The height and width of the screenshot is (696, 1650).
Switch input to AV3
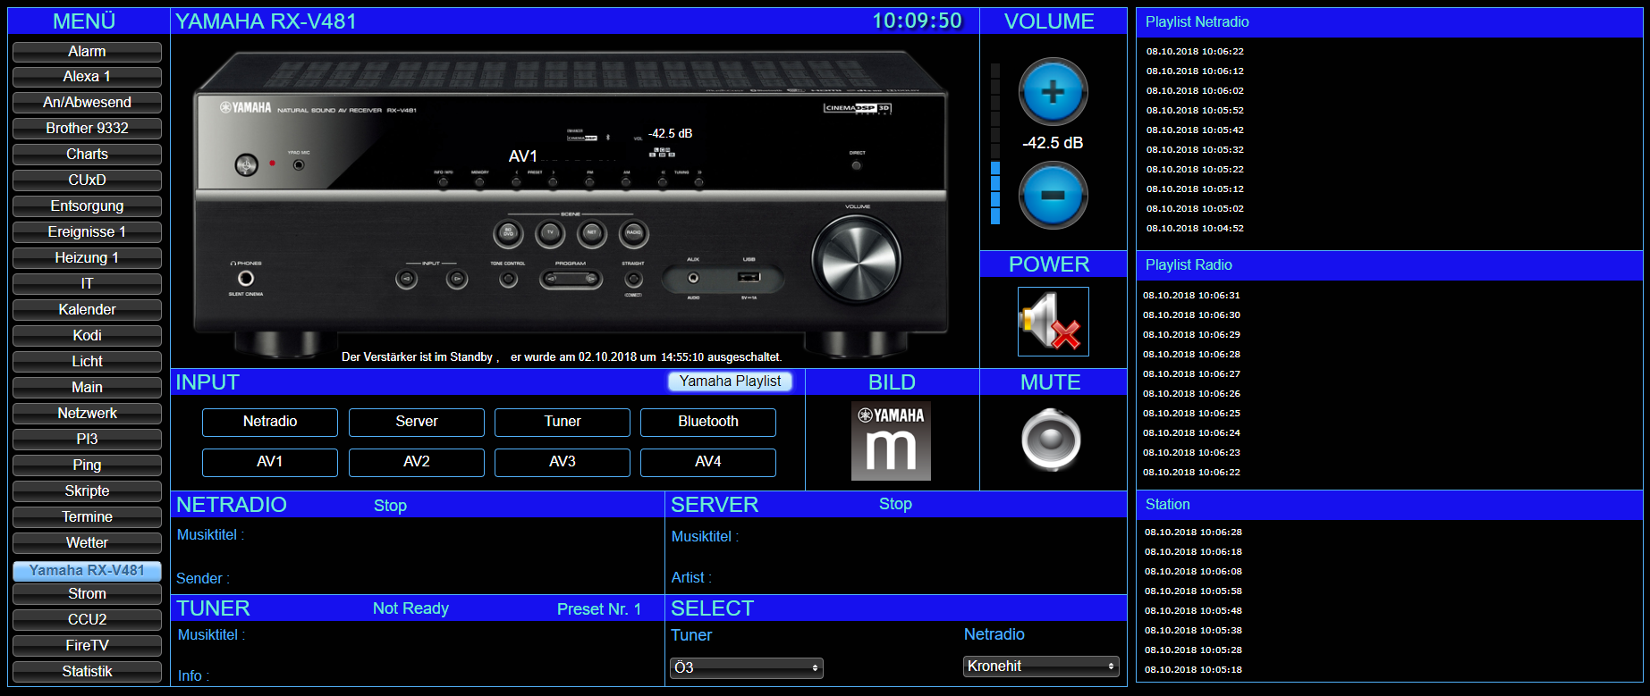(x=563, y=462)
